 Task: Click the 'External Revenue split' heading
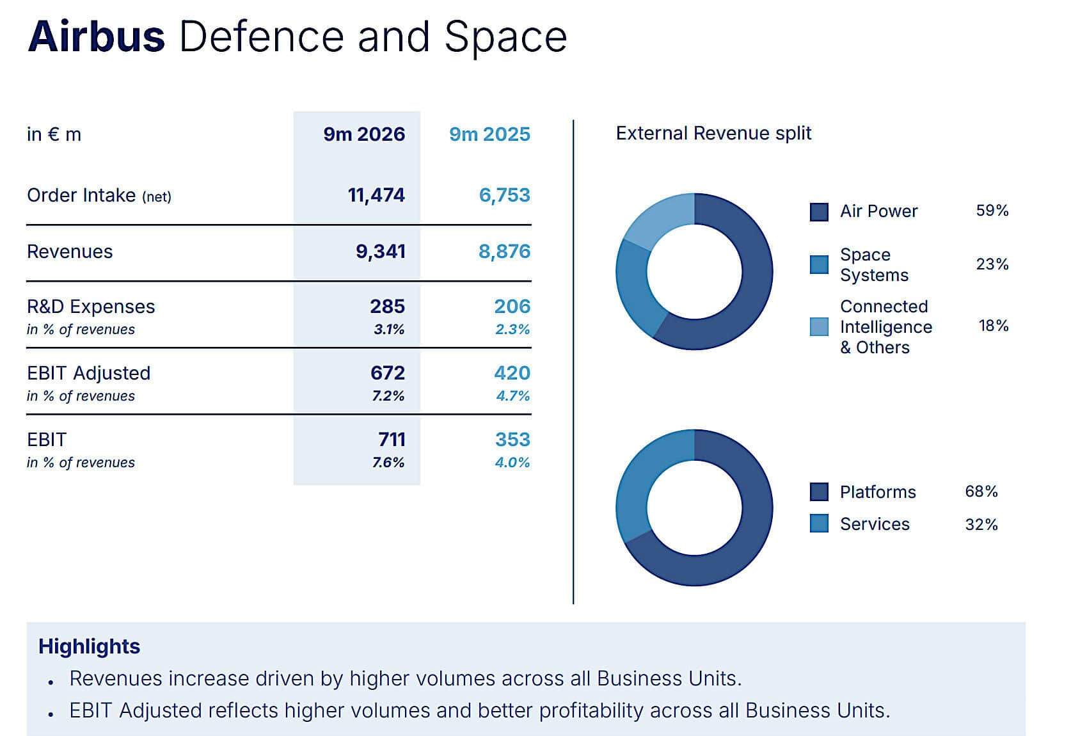click(713, 133)
